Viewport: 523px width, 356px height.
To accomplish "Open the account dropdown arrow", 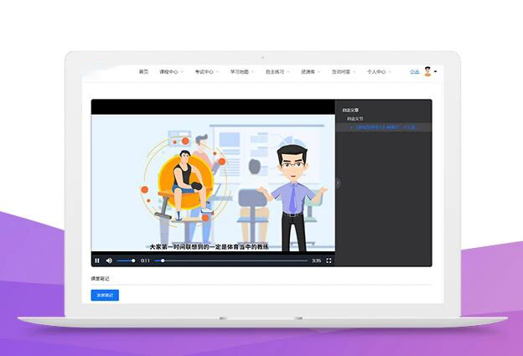I will pos(436,72).
